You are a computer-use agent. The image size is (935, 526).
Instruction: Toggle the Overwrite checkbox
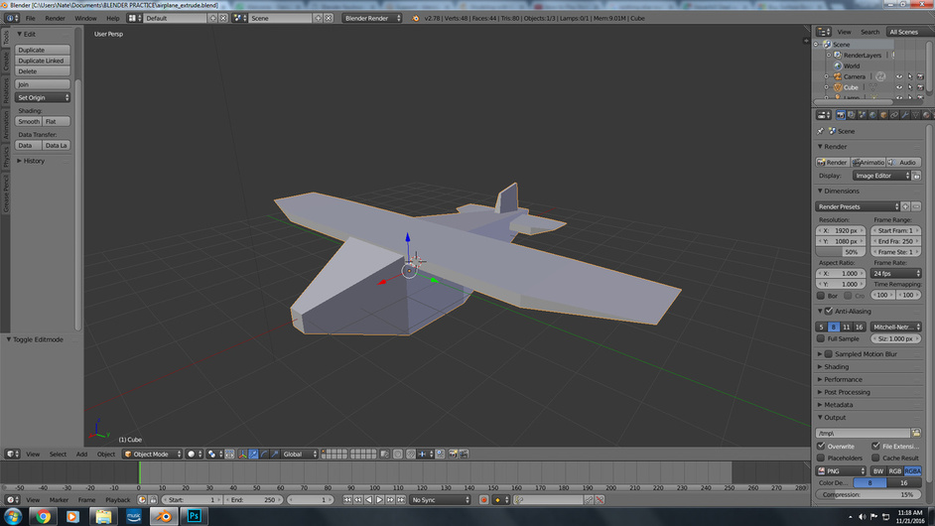pos(821,446)
